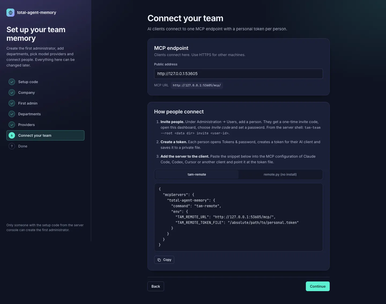
Task: Copy the MCP config snippet
Action: point(164,260)
